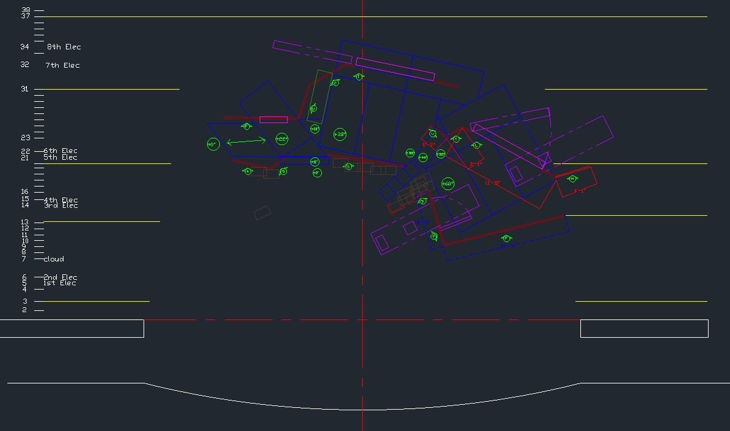Click the "8th Elec" lineset label
Image resolution: width=730 pixels, height=431 pixels.
[64, 47]
